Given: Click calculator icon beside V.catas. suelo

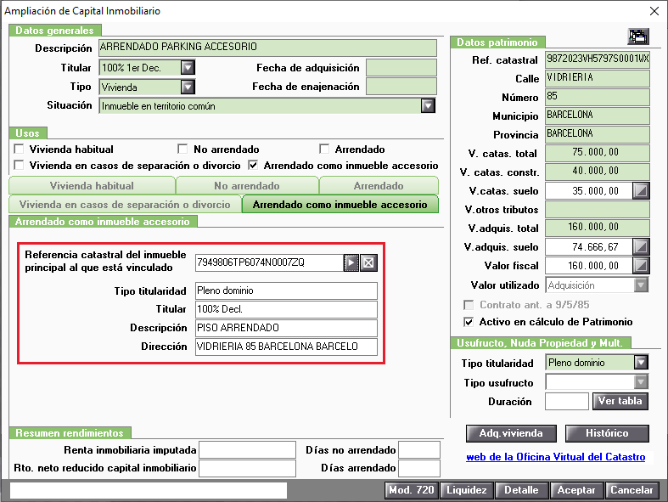Looking at the screenshot, I should [x=641, y=190].
